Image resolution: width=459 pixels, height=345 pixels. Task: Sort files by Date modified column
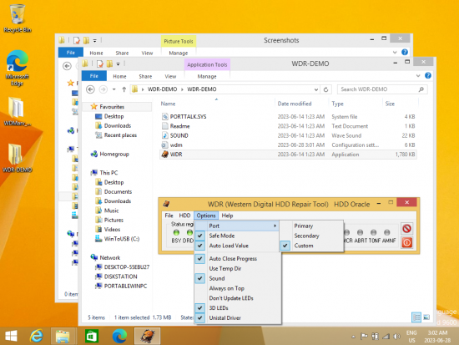tap(295, 104)
